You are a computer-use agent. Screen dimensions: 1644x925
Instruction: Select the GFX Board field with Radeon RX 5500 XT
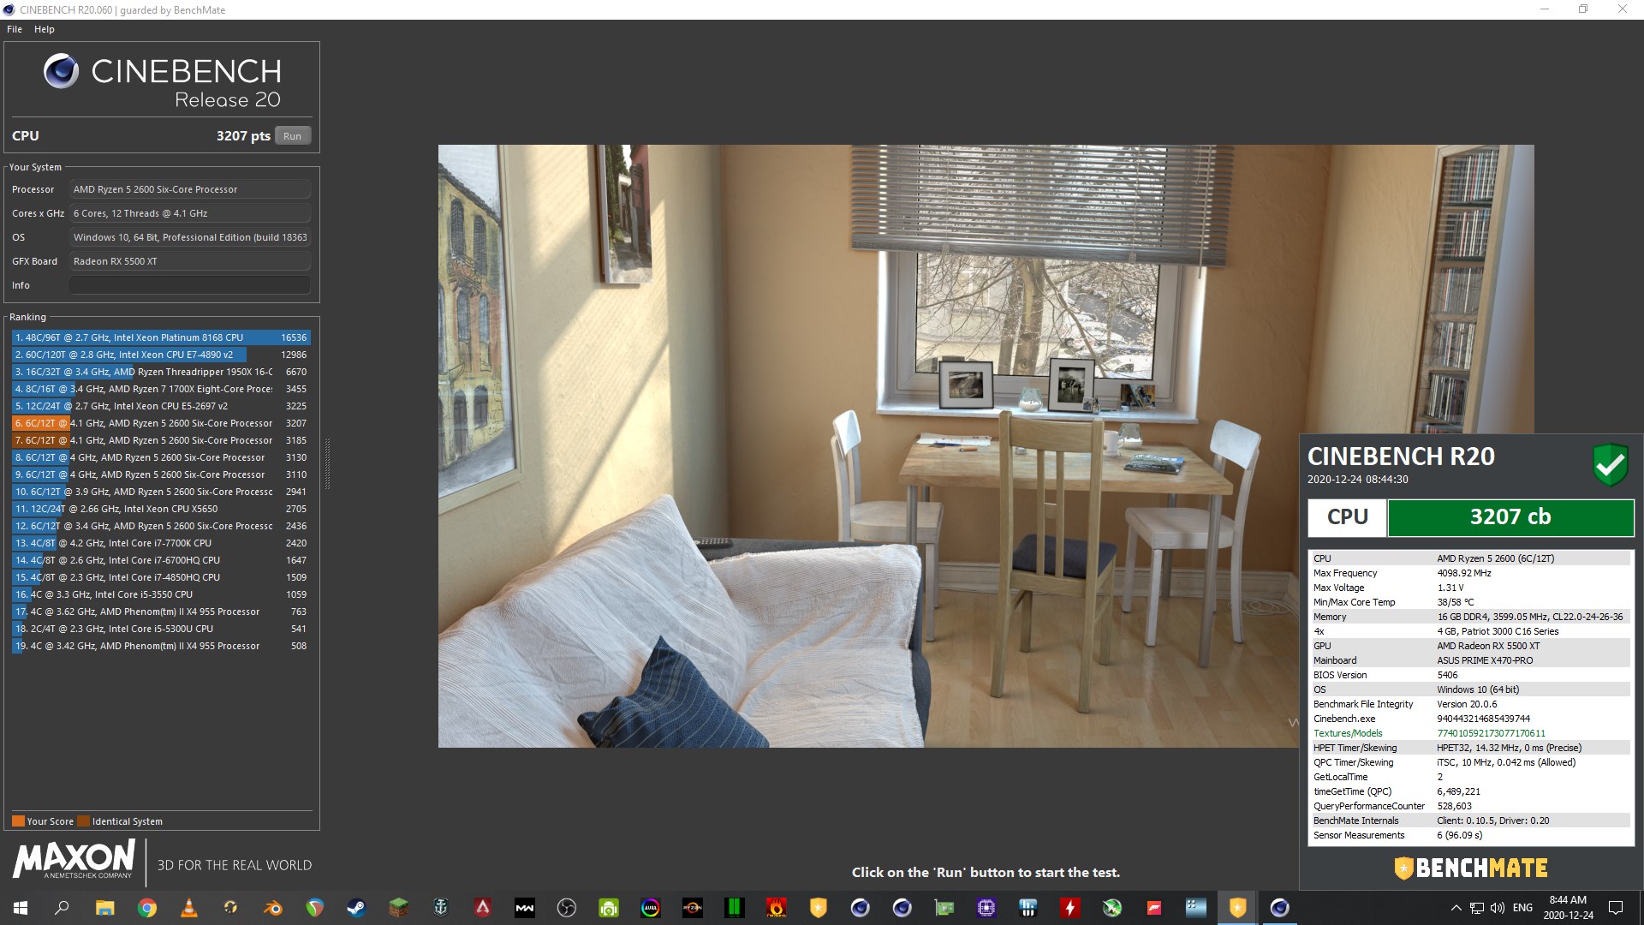coord(189,261)
